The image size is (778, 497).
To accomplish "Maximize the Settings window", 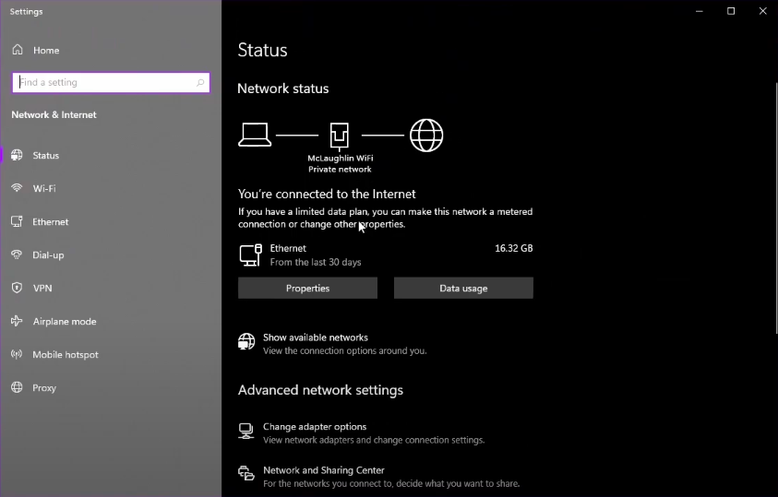I will [731, 11].
